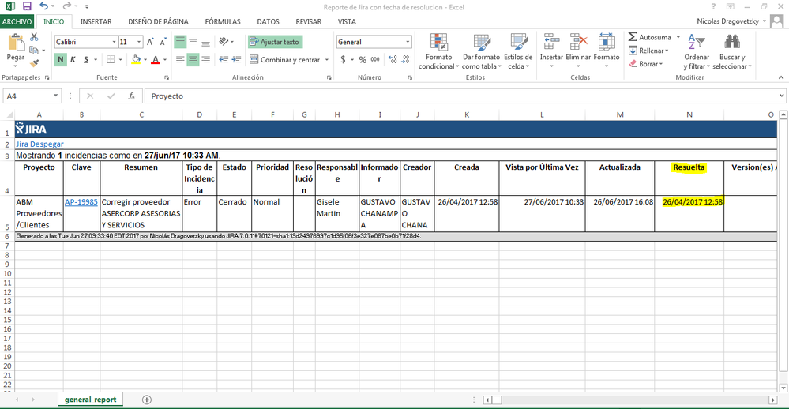Collapse the ribbon with the caret
Viewport: 789px width, 409px height.
click(x=781, y=77)
